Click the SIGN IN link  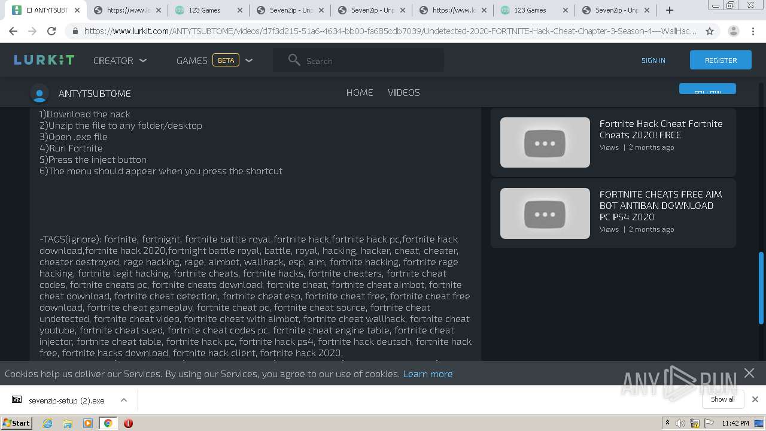tap(653, 60)
